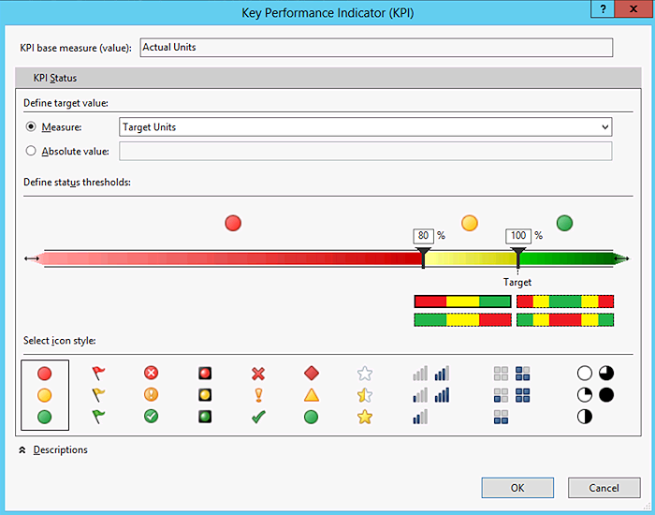655x515 pixels.
Task: Click the Absolute value text field
Action: 366,151
